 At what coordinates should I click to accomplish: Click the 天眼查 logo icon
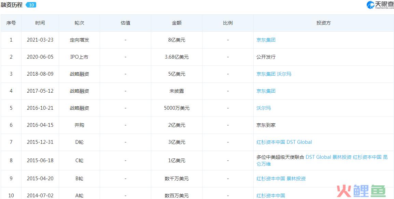(x=370, y=5)
